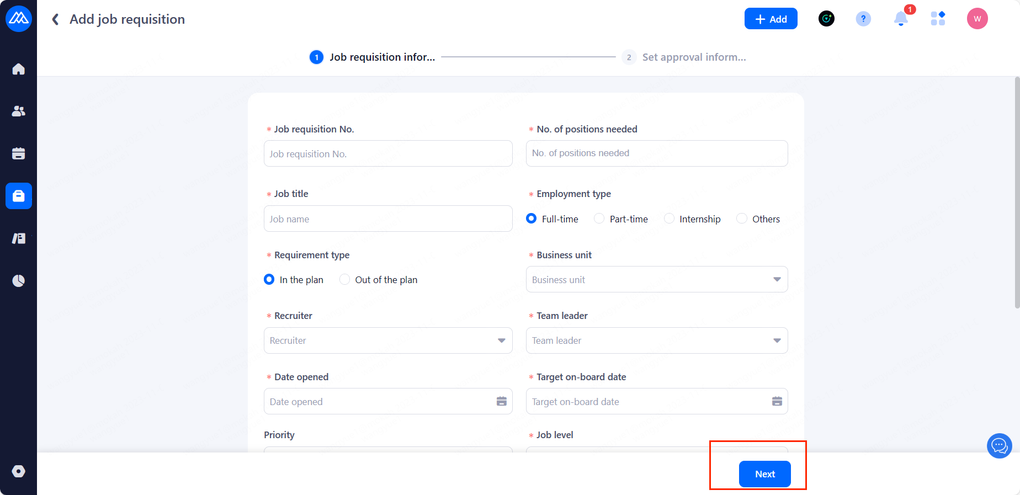Open the Recruiter dropdown
This screenshot has width=1020, height=495.
pos(387,340)
